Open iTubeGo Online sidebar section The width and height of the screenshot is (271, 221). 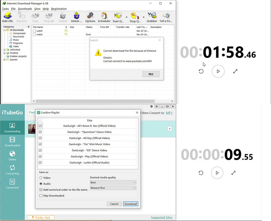[x=12, y=156]
